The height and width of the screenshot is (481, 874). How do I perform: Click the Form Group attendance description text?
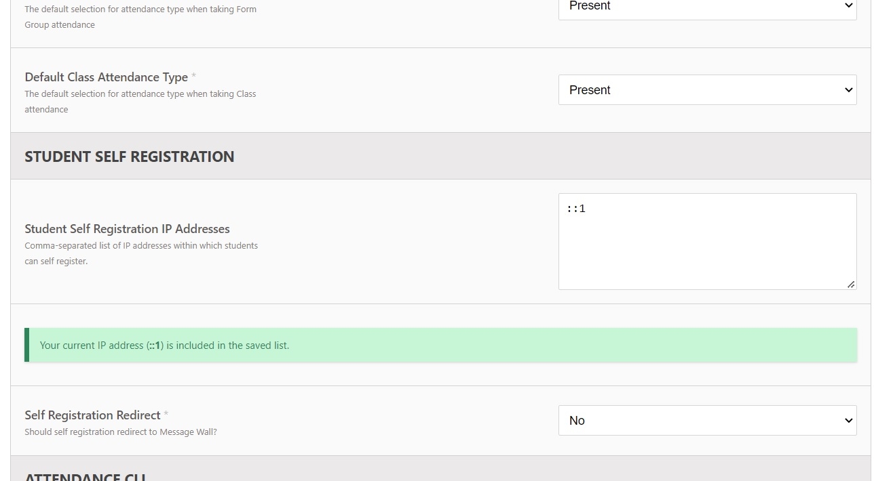tap(140, 17)
